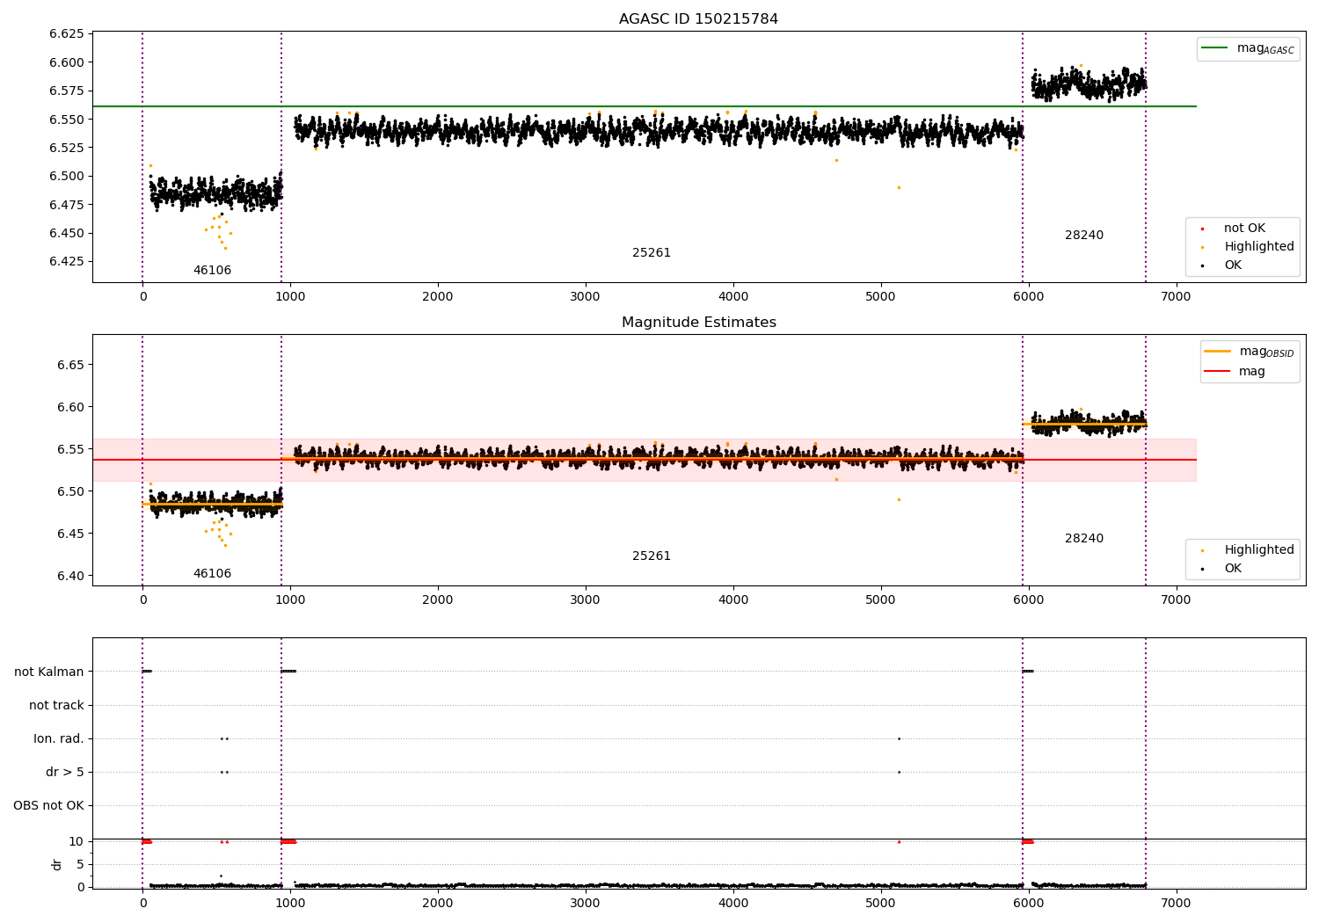Screen dimensions: 1319x923
Task: Click the 6.525 y-axis tick in the top panel
Action: click(67, 148)
